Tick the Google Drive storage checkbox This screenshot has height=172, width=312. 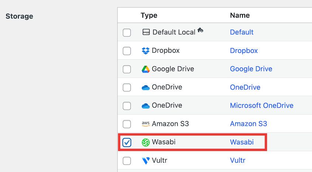click(x=127, y=69)
